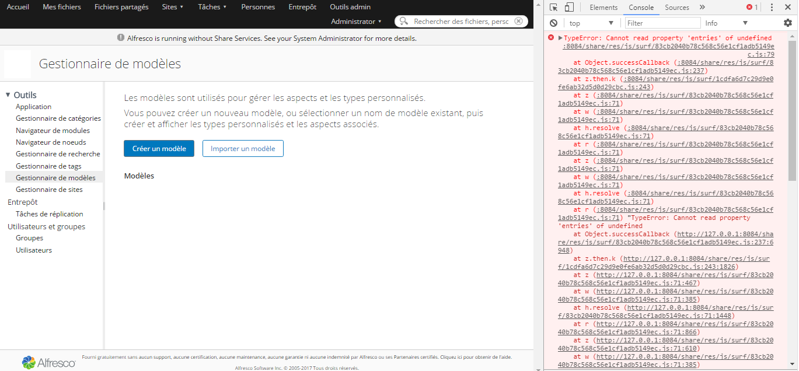Open the first js:79 source link in console
Viewport: 799px width, 371px height.
coord(668,50)
